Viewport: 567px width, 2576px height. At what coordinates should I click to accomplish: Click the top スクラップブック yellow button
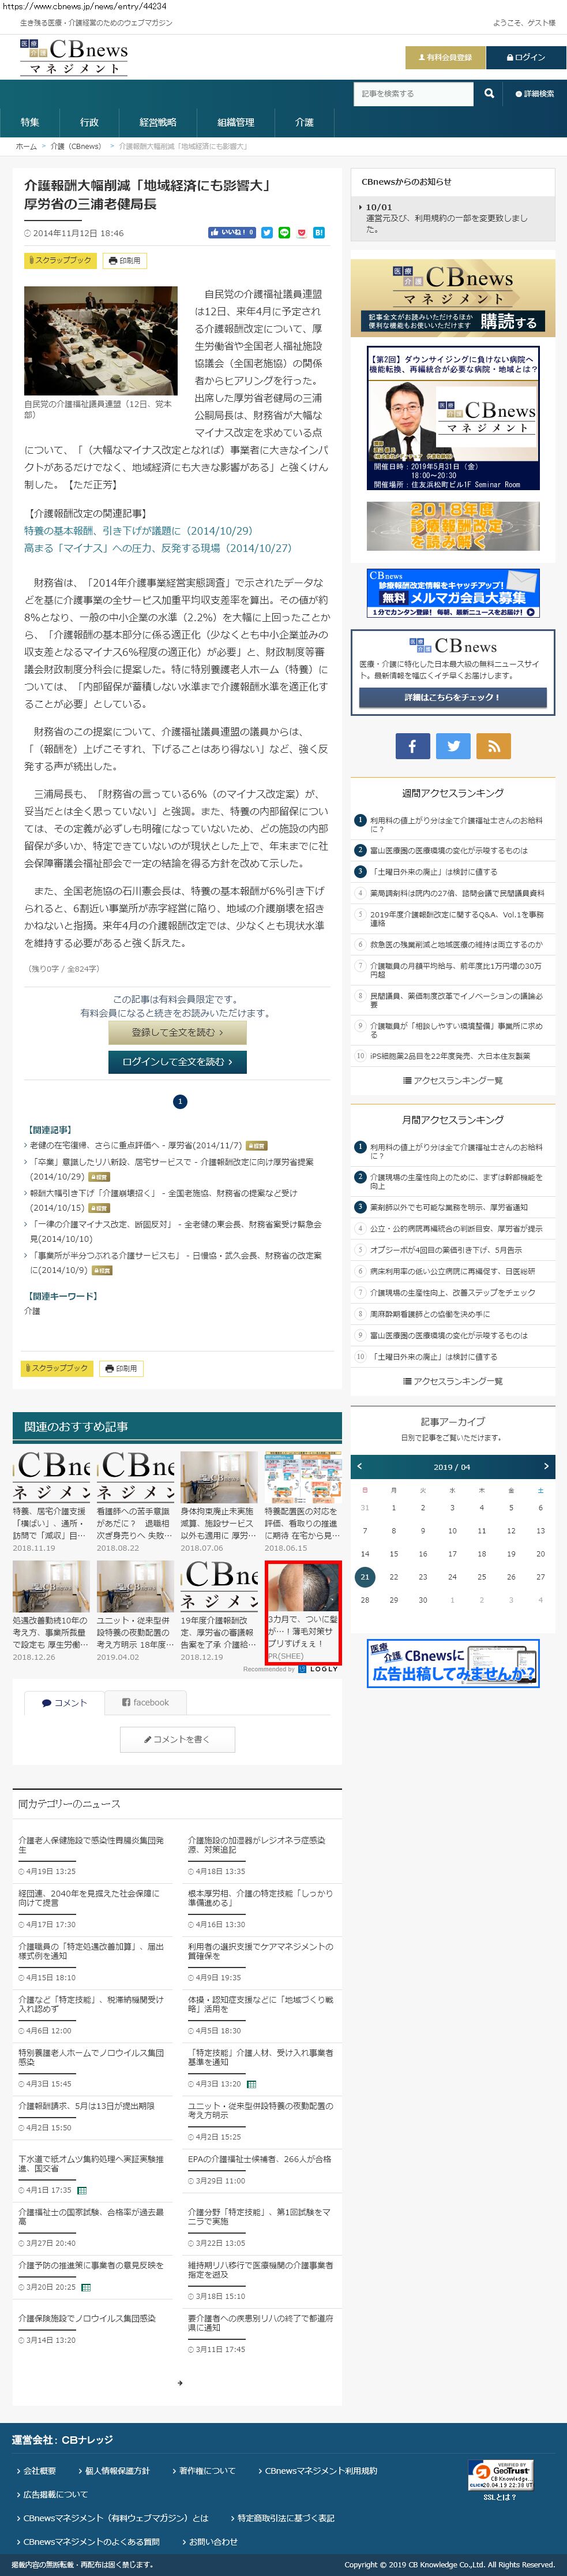tap(60, 260)
